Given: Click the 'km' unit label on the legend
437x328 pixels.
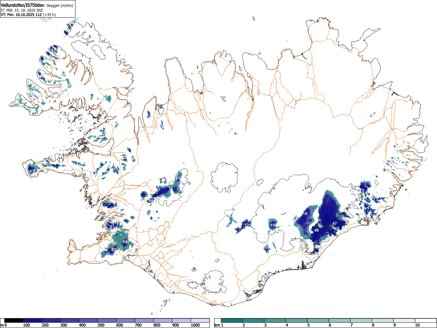Looking at the screenshot, I should (x=217, y=325).
